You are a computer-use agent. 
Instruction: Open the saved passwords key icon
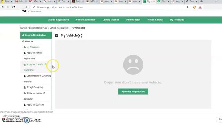point(188,7)
